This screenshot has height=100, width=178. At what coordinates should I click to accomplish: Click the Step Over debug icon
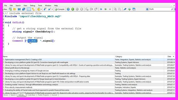pyautogui.click(x=92, y=9)
